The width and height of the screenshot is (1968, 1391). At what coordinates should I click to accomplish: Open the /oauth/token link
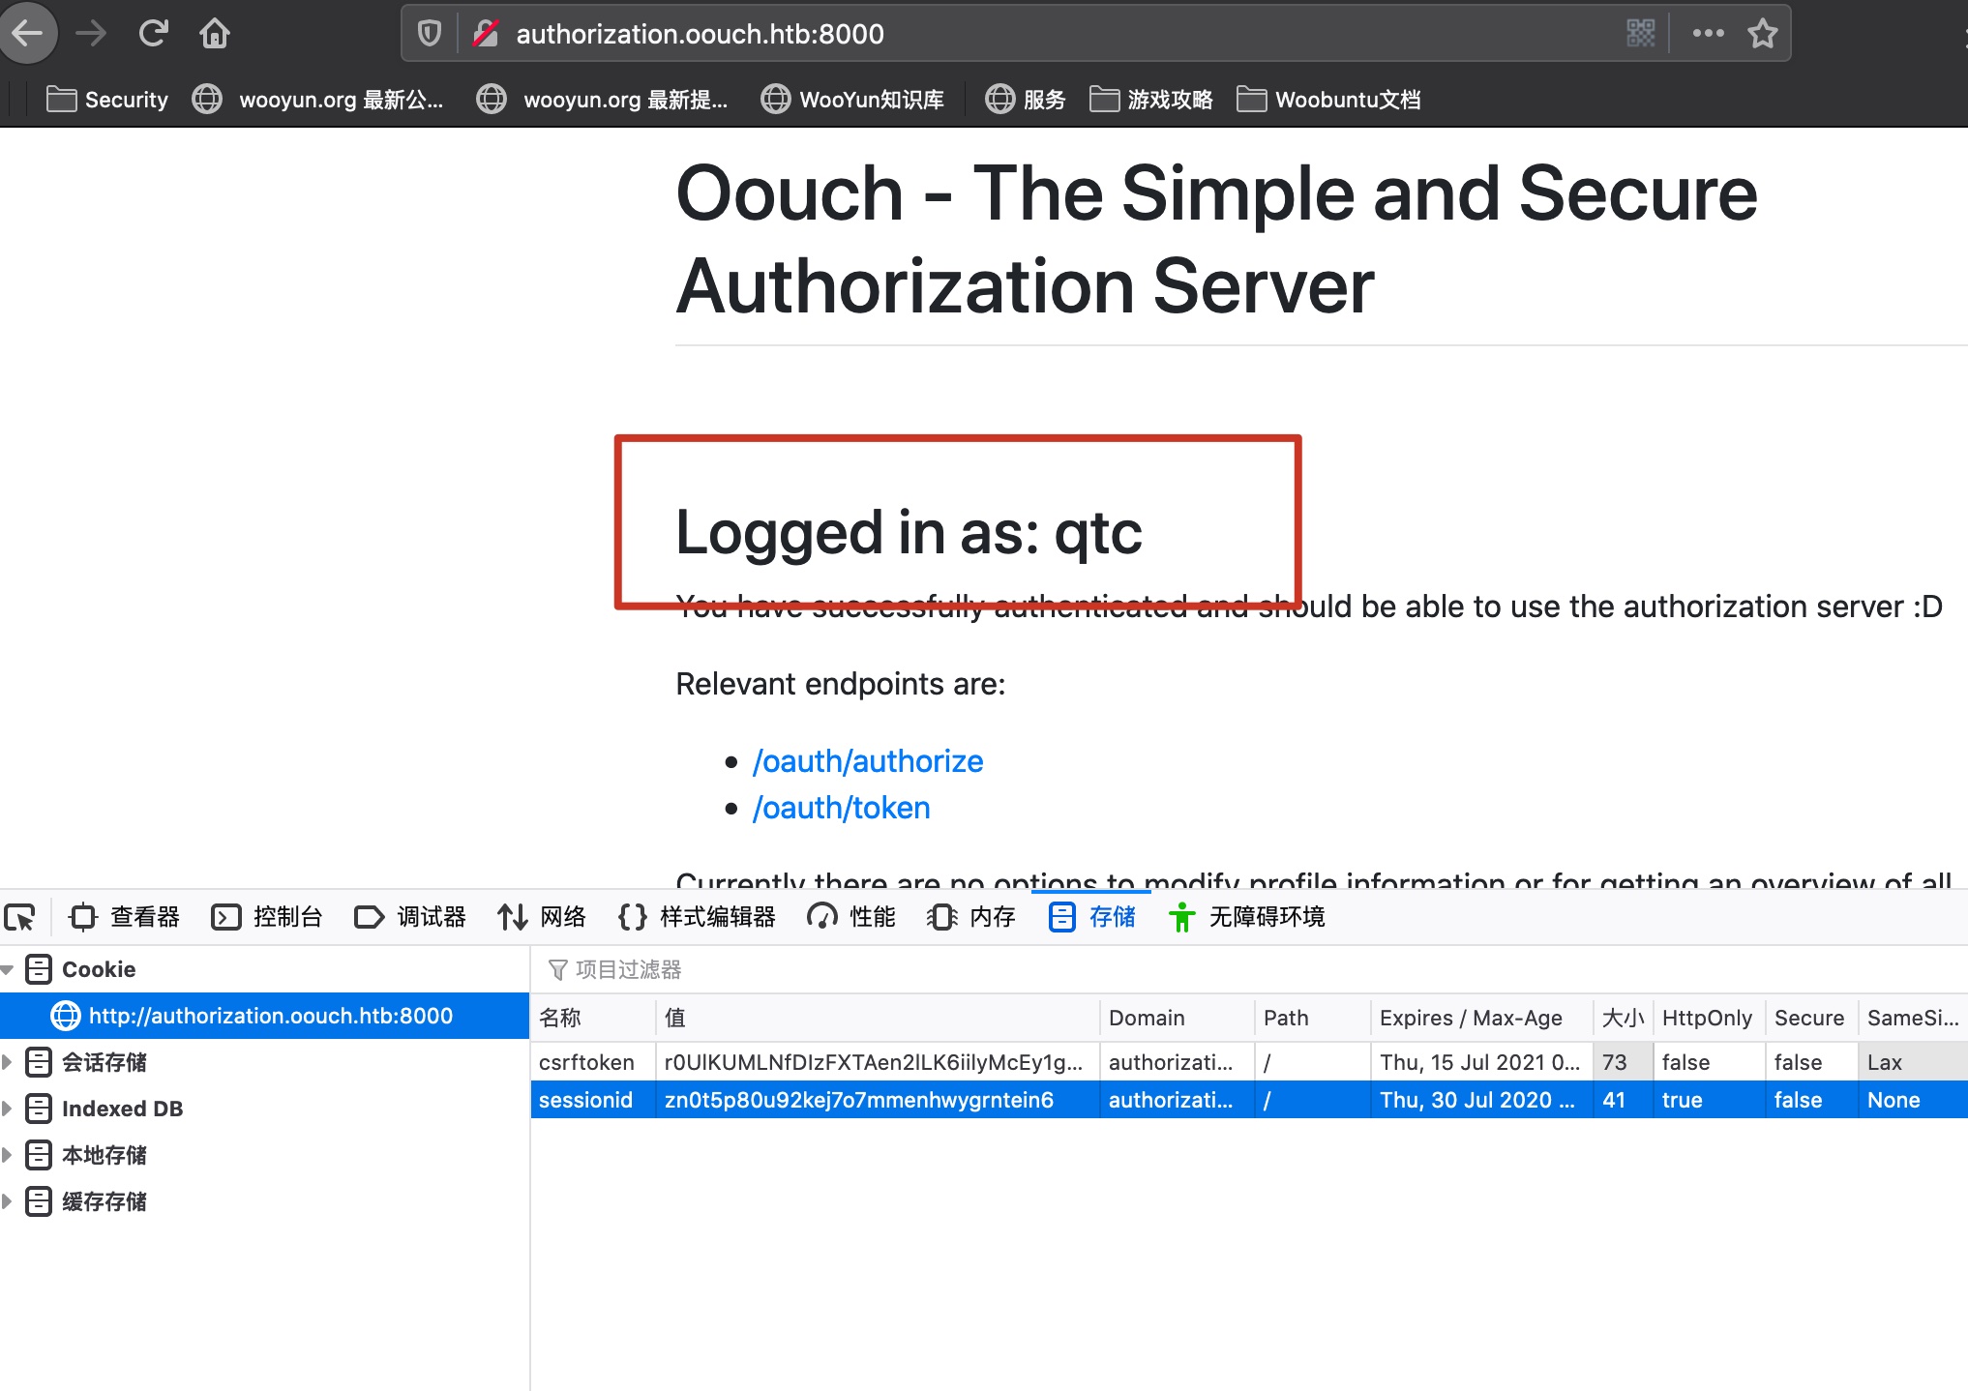point(841,808)
